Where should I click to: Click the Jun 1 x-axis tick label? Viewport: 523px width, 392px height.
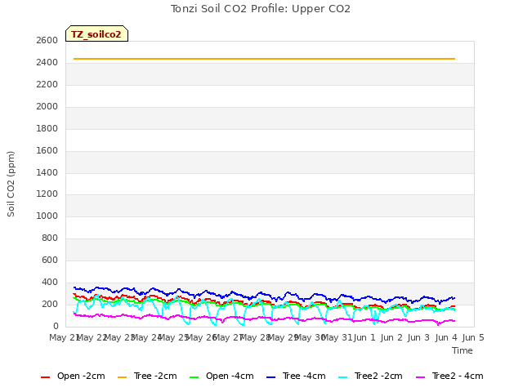click(364, 337)
